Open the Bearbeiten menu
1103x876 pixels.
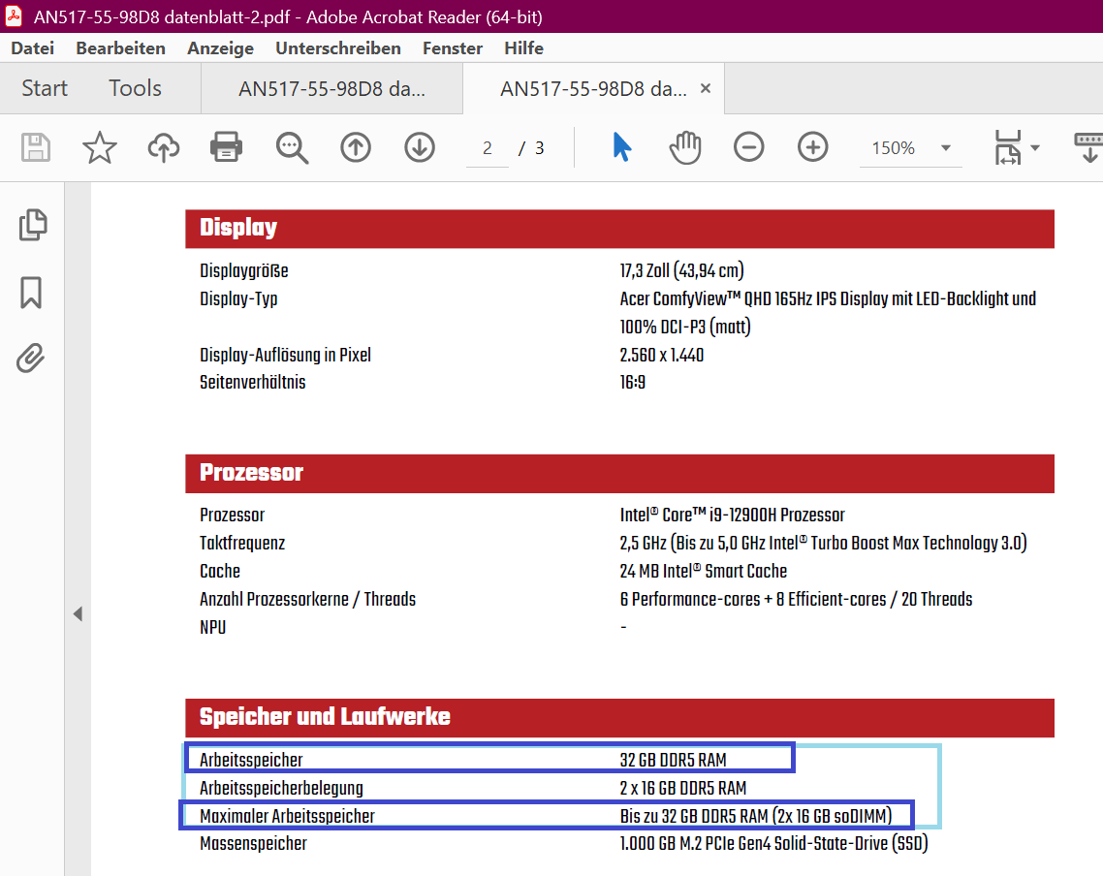coord(121,47)
